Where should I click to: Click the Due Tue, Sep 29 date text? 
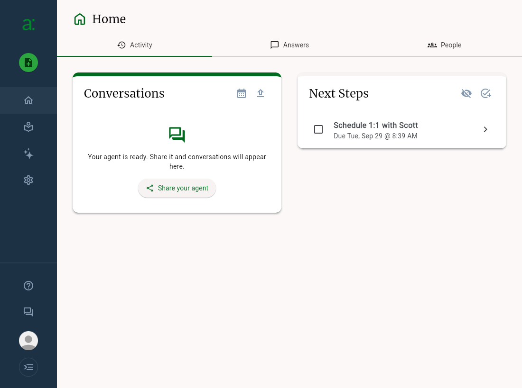coord(375,136)
